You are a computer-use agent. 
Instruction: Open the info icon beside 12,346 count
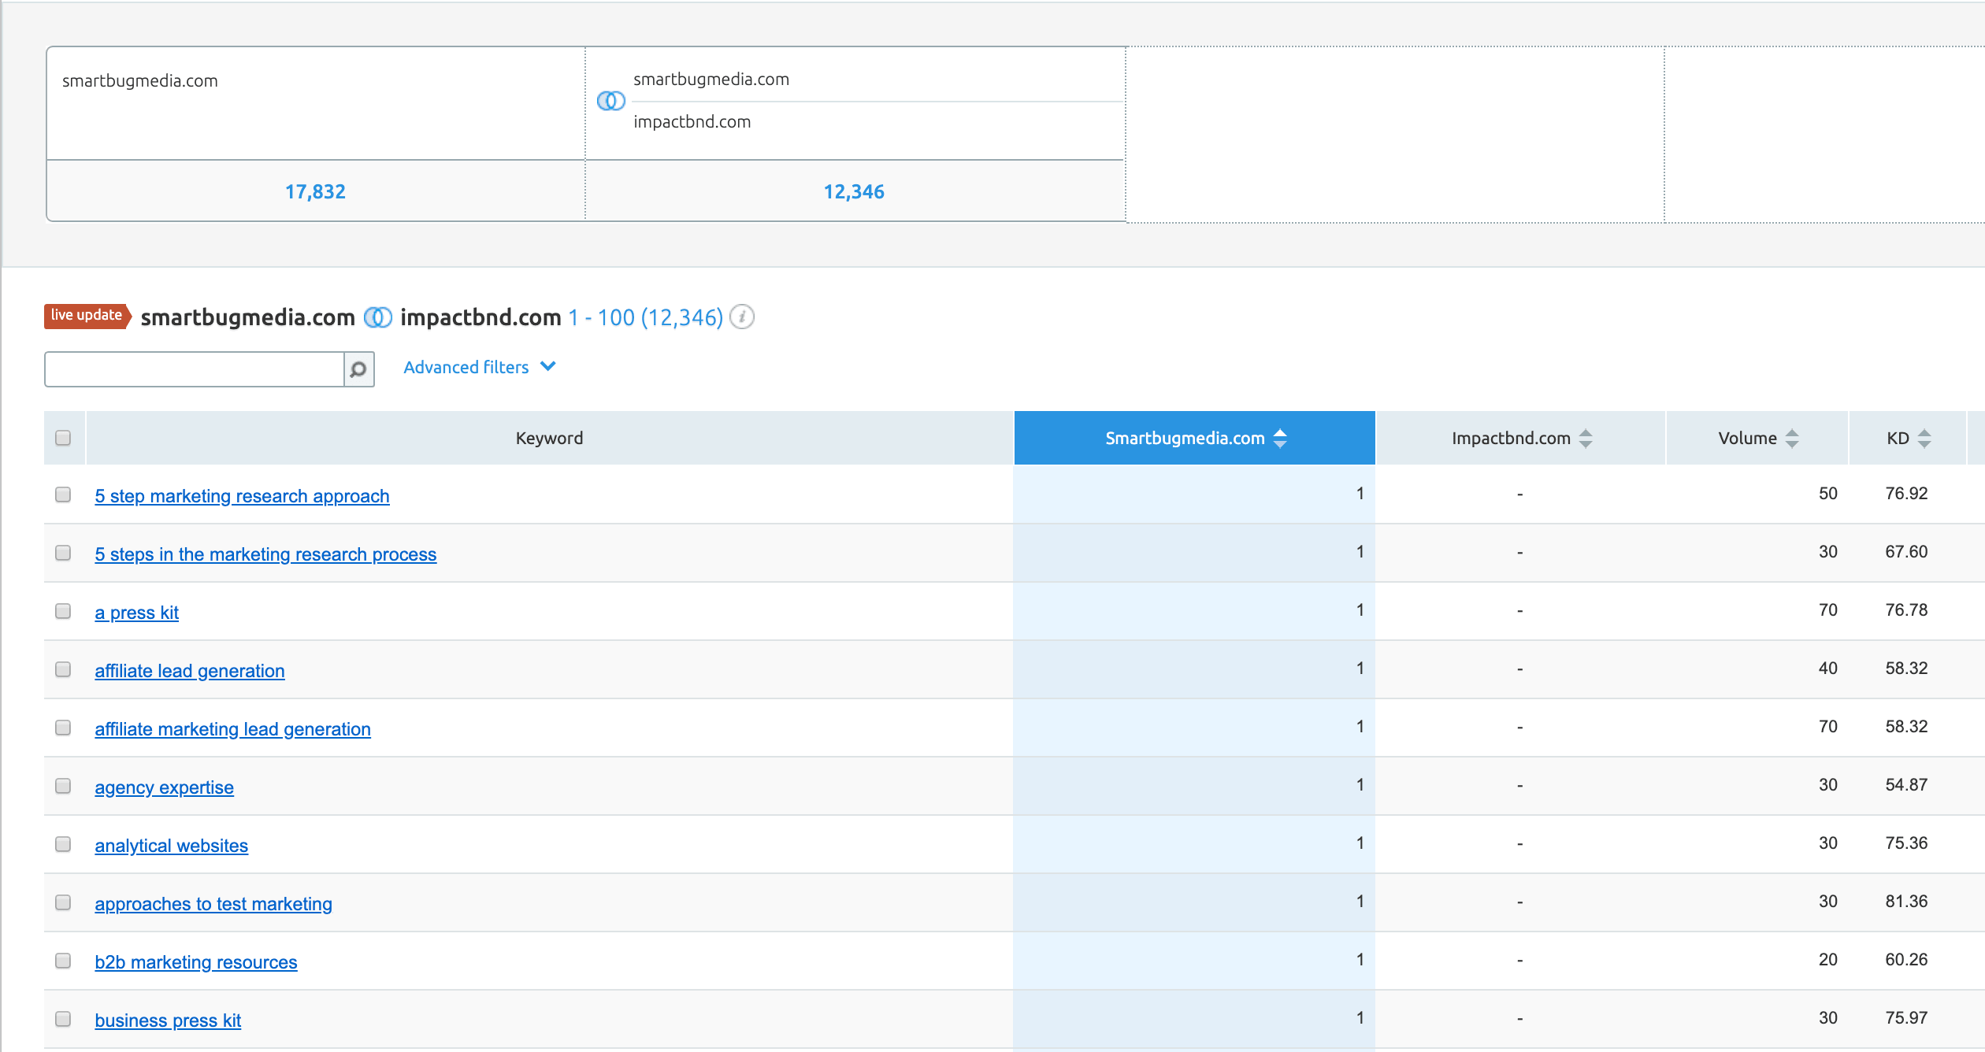(741, 317)
